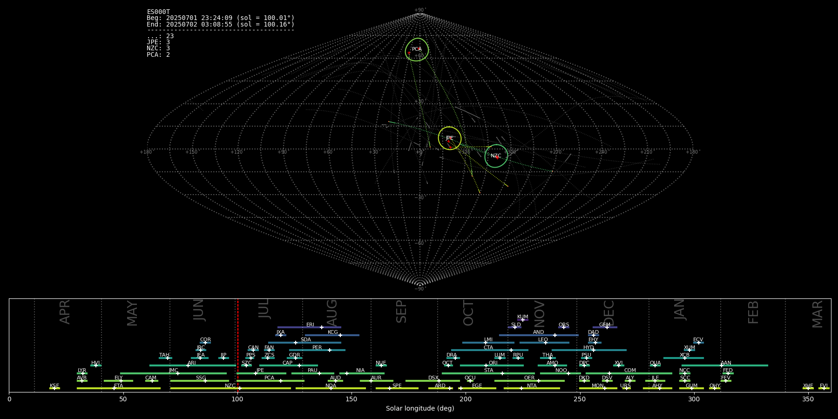The image size is (838, 419).
Task: Select the LMI shower bar in timeline
Action: click(x=488, y=343)
